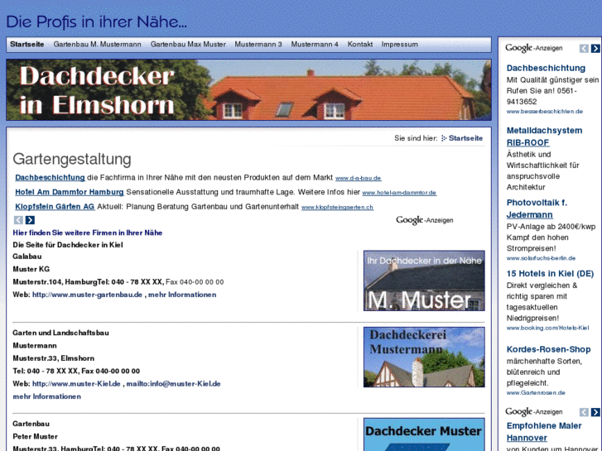
Task: Open Dachbeschichtung ad link in main content
Action: (50, 177)
